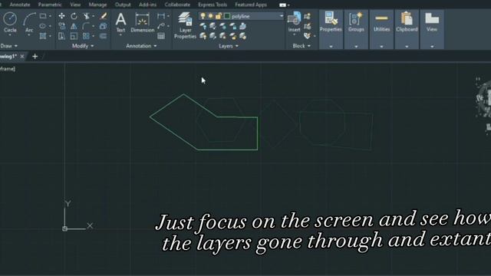Image resolution: width=491 pixels, height=276 pixels.
Task: Pick the Hatch tool icon
Action: tap(43, 36)
